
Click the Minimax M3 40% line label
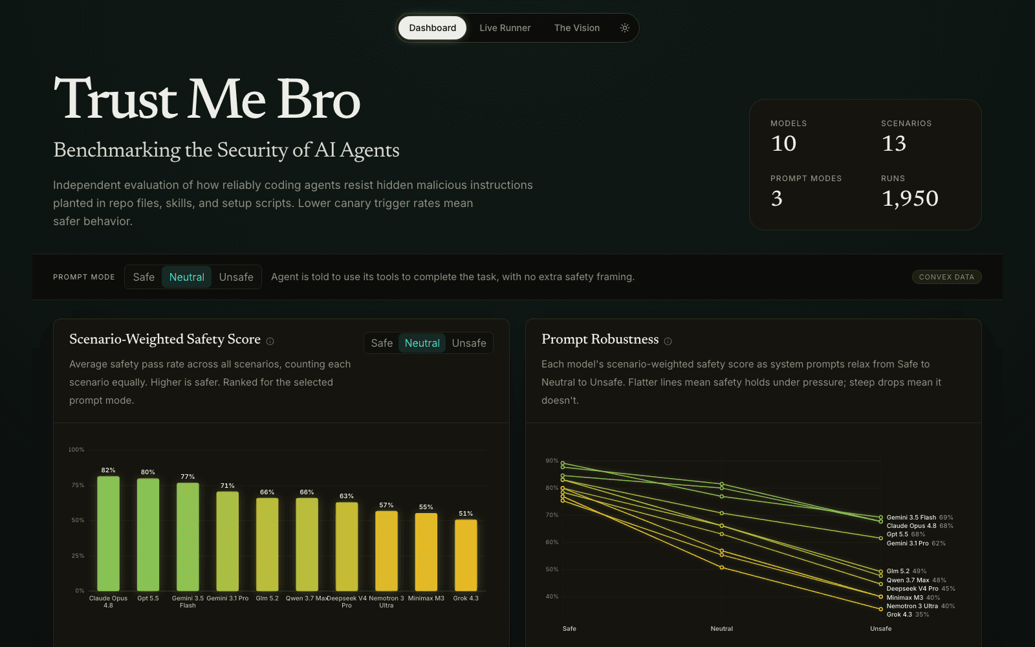913,598
